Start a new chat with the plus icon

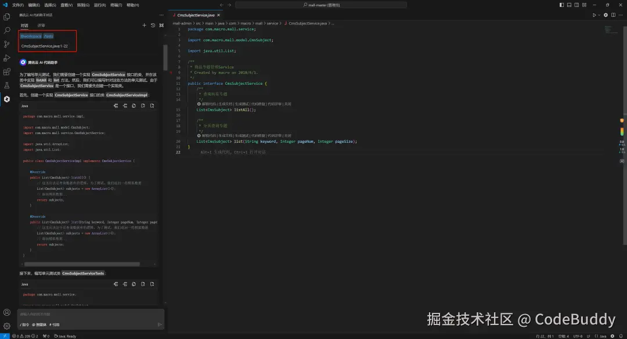144,25
